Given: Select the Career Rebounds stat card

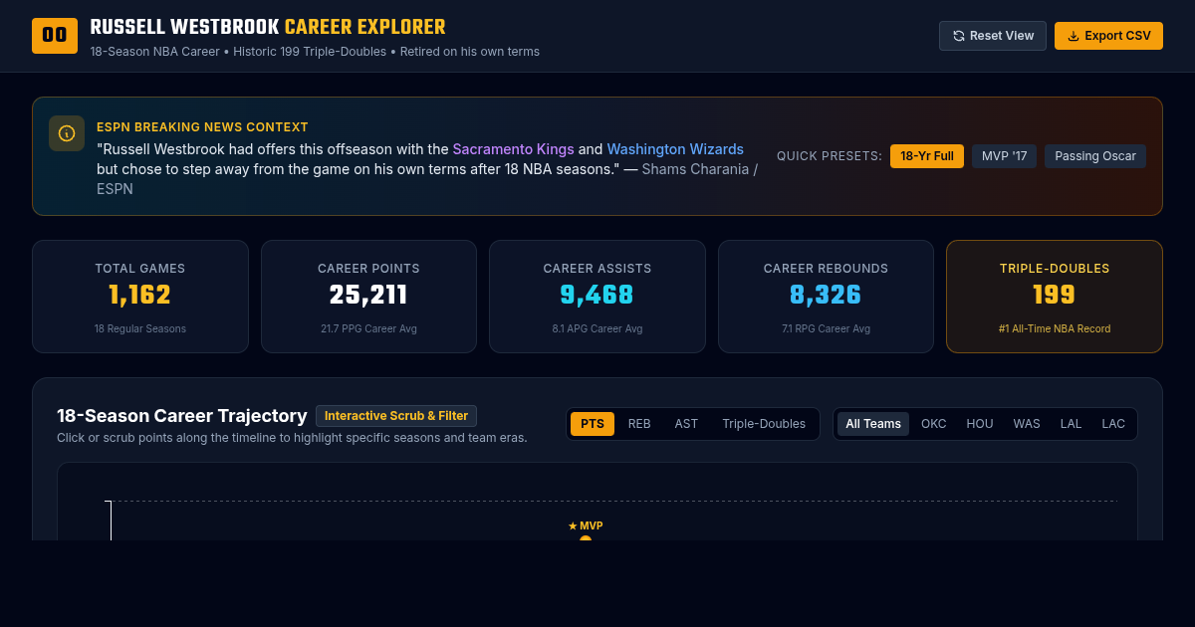Looking at the screenshot, I should point(826,297).
